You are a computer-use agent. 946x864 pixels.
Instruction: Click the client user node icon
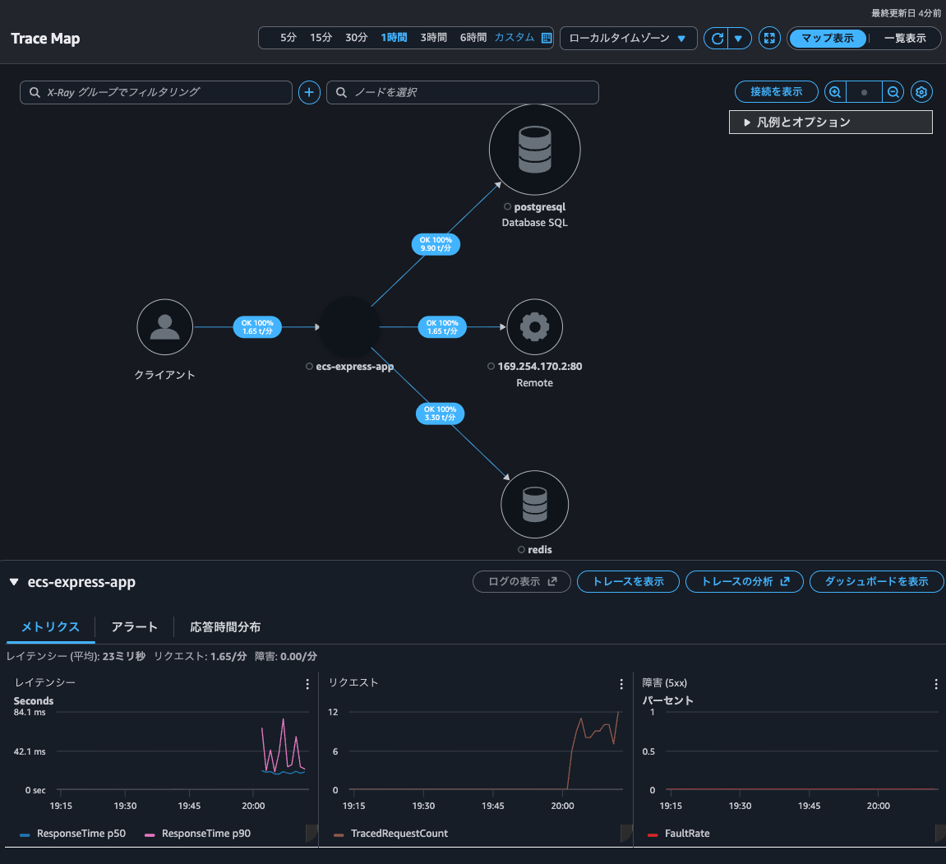(165, 327)
